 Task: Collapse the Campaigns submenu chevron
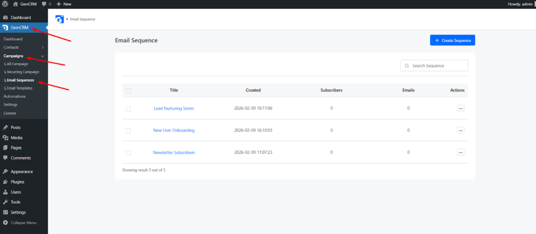click(x=42, y=56)
